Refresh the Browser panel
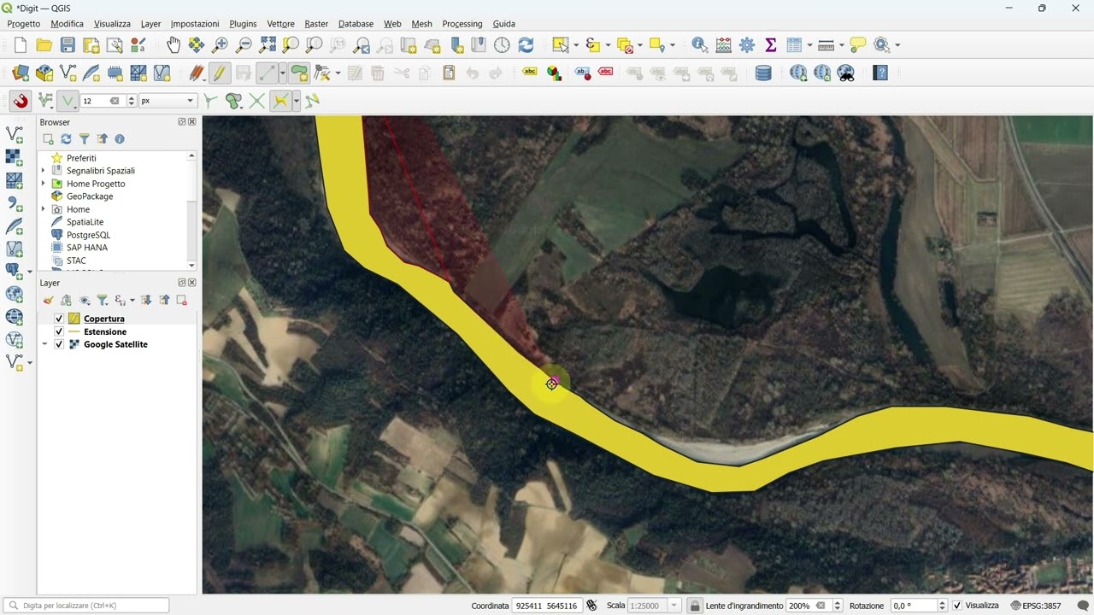The width and height of the screenshot is (1094, 615). [x=66, y=139]
